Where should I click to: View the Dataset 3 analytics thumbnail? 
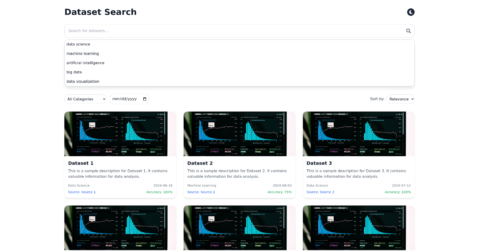click(x=358, y=134)
